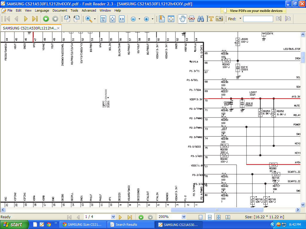
Task: Open Tools menu
Action: coord(74,10)
